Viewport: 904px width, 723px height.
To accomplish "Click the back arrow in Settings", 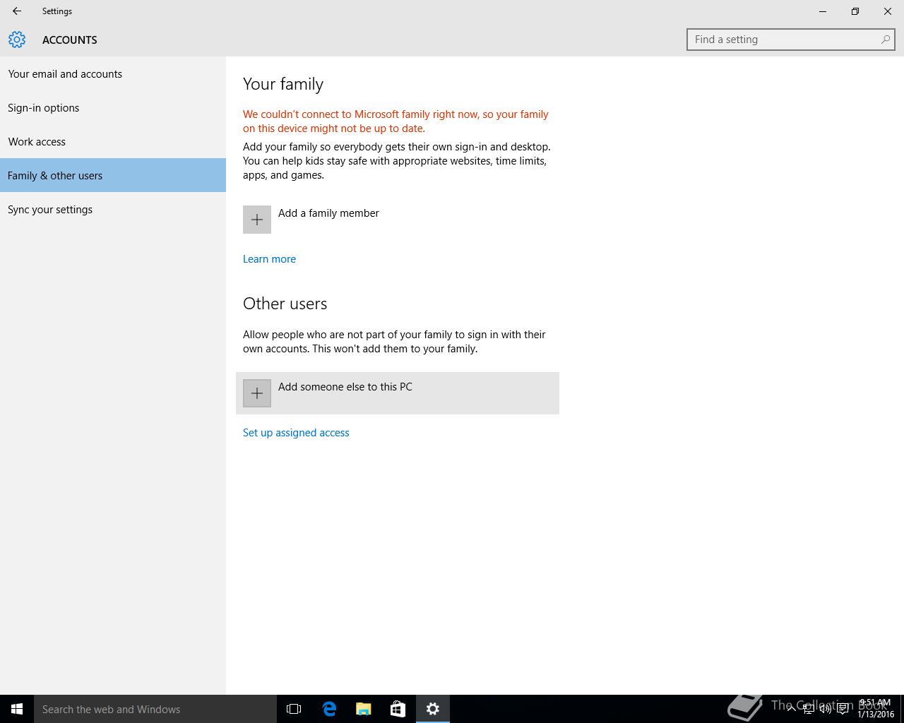I will [x=17, y=11].
